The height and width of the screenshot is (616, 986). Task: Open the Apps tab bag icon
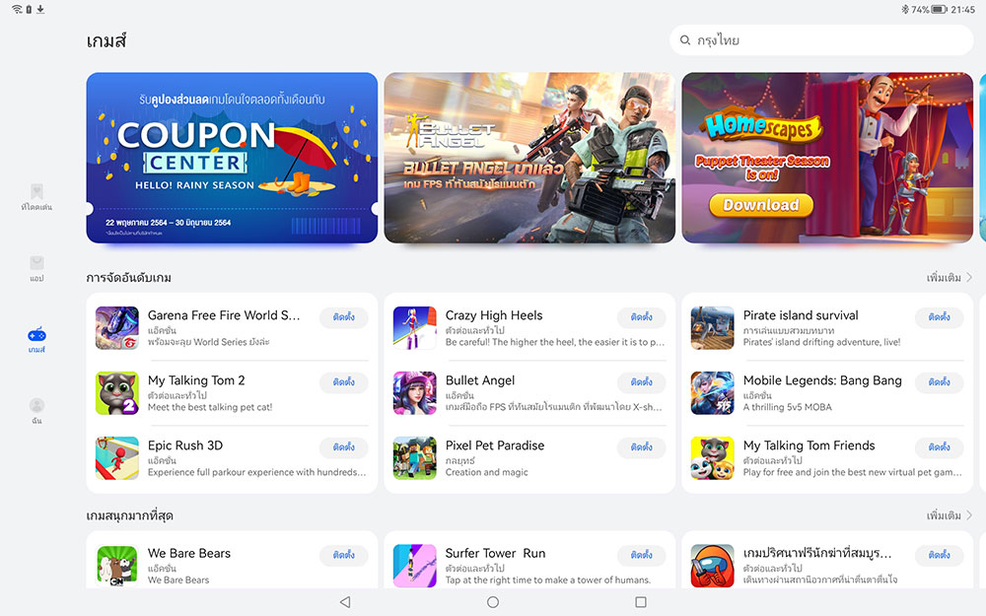tap(36, 263)
